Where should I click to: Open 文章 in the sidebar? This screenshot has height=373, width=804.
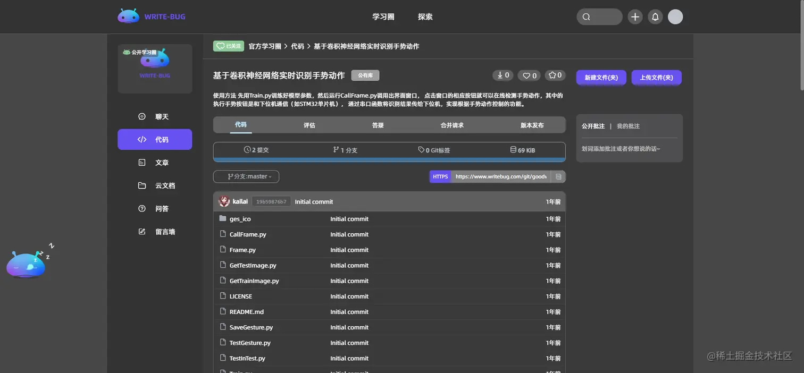[x=155, y=163]
